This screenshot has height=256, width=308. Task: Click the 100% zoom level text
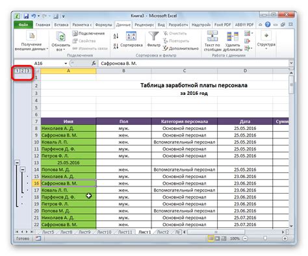pos(235,238)
